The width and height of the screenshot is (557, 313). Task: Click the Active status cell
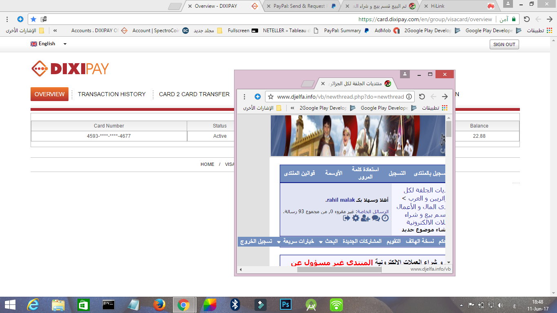[x=220, y=136]
